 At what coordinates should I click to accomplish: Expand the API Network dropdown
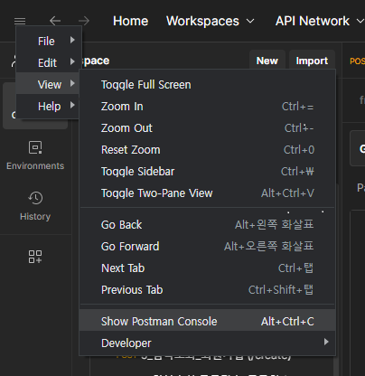coord(320,21)
